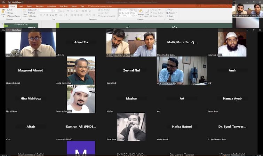Open the Slide Show tab
Image resolution: width=263 pixels, height=156 pixels.
pos(64,6)
